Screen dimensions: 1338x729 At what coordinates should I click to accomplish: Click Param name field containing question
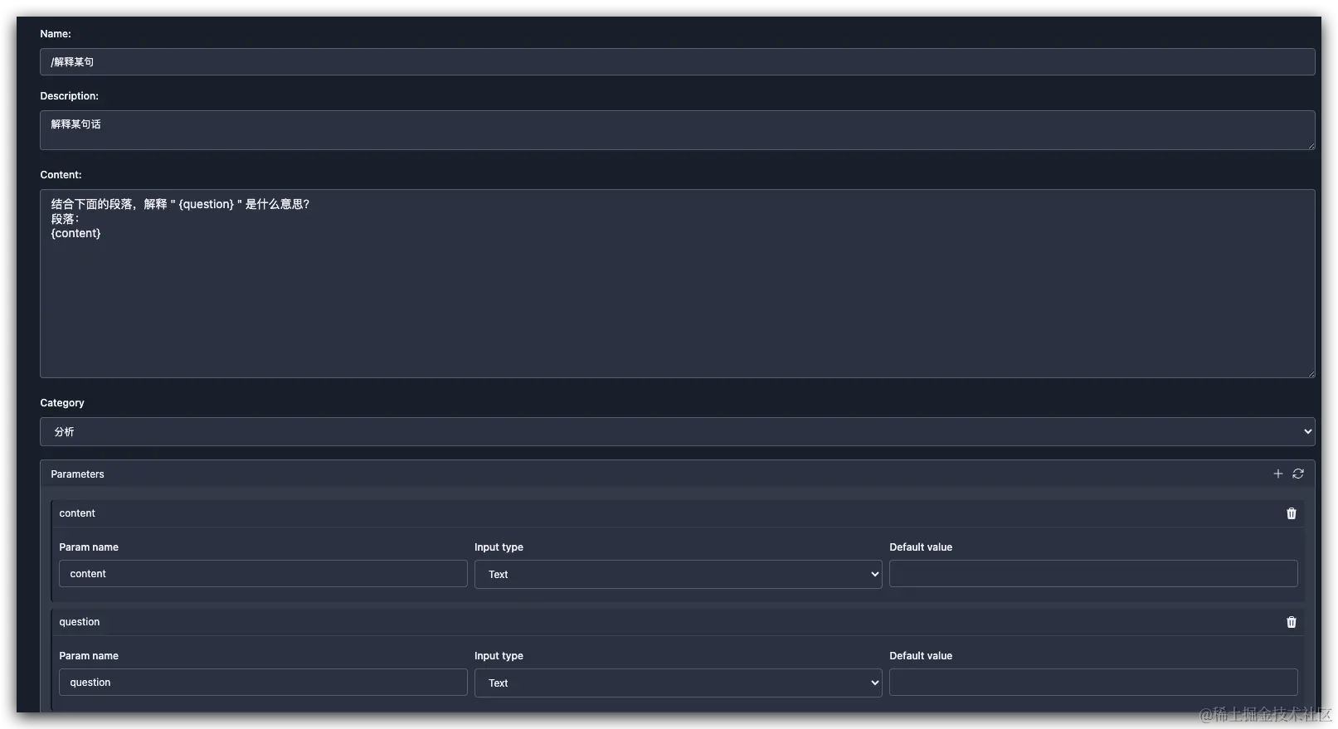(x=263, y=683)
